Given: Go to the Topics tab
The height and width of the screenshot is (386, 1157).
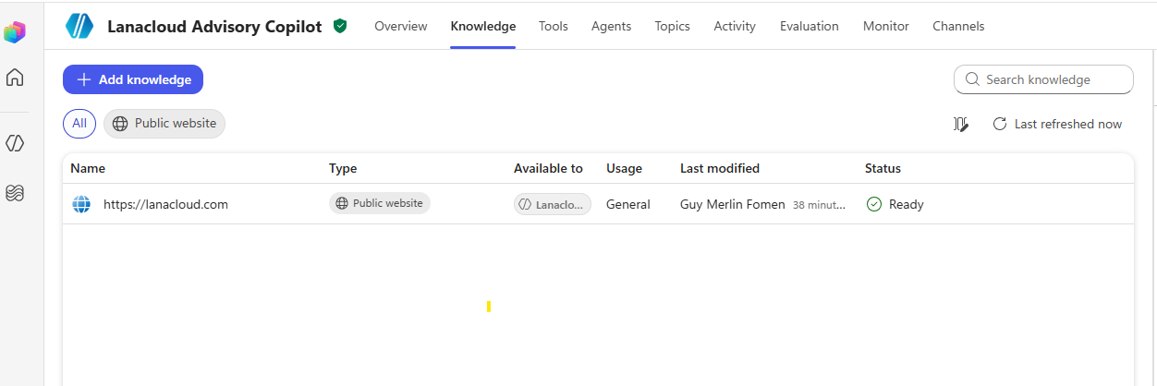Looking at the screenshot, I should pyautogui.click(x=673, y=26).
